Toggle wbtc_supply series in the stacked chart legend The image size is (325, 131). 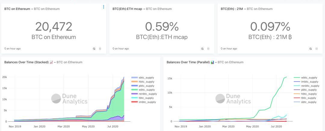[x=143, y=90]
